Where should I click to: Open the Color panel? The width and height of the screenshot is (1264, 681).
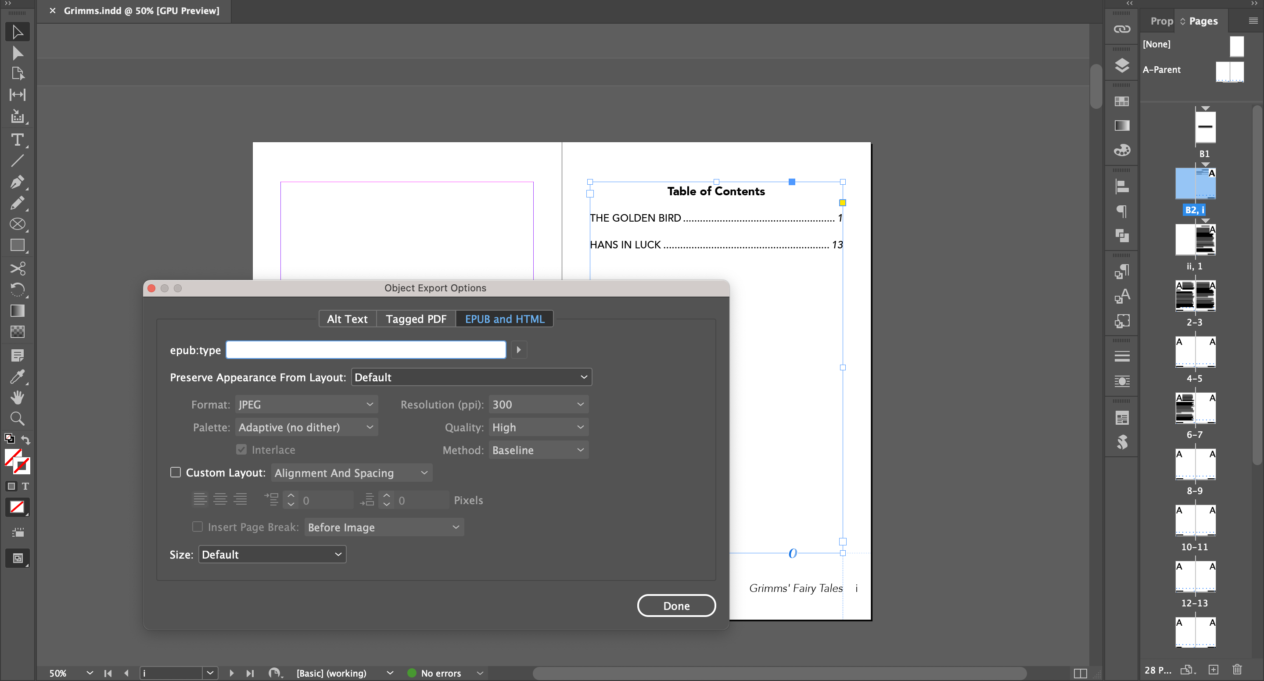1121,151
